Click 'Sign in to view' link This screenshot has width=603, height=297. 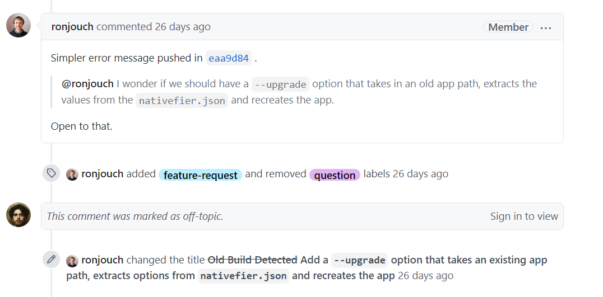point(524,216)
